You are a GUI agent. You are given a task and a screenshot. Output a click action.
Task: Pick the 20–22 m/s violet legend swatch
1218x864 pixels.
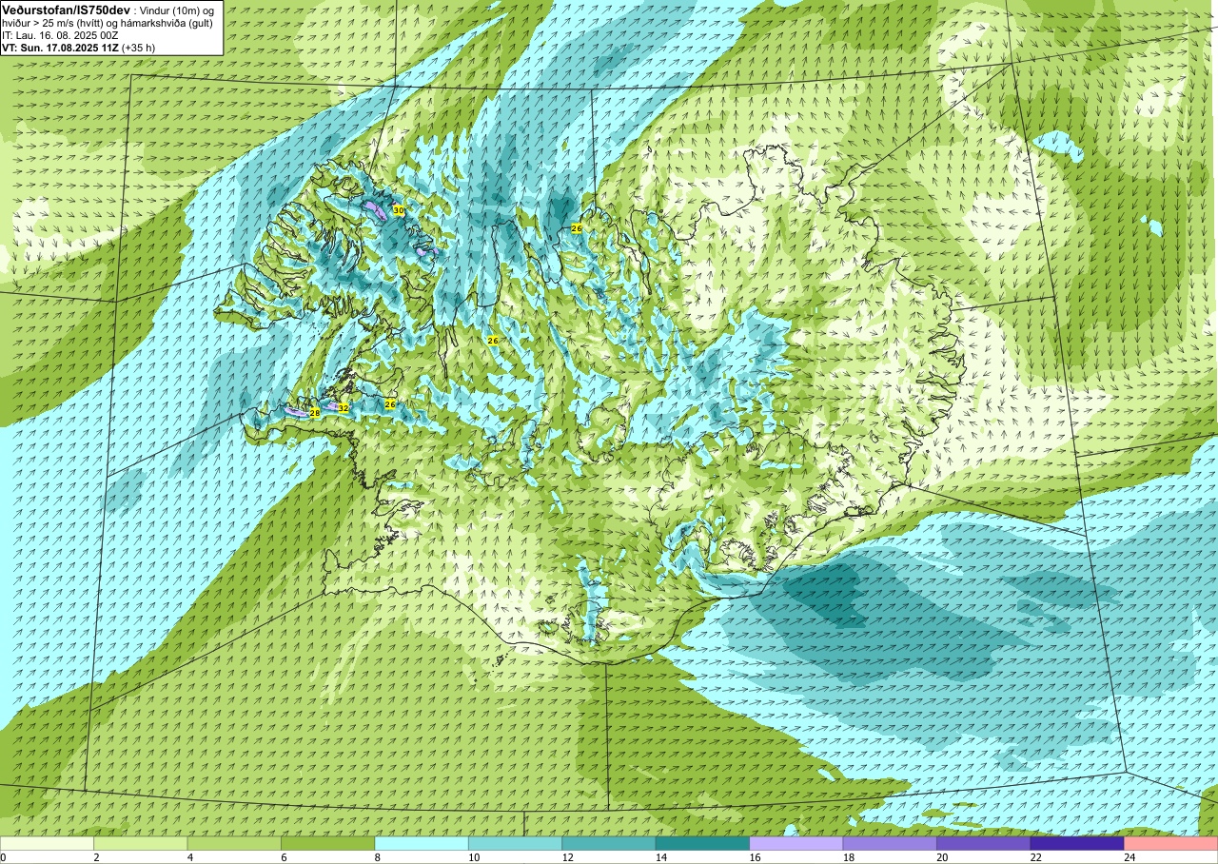[x=984, y=844]
